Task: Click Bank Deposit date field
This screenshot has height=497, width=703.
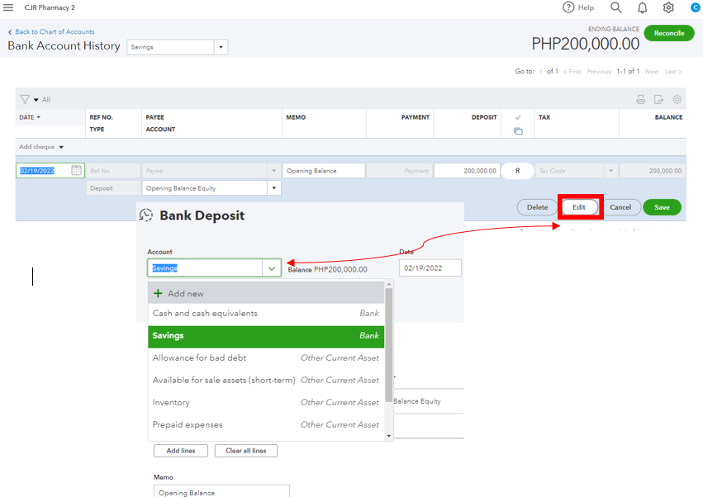Action: pyautogui.click(x=430, y=268)
